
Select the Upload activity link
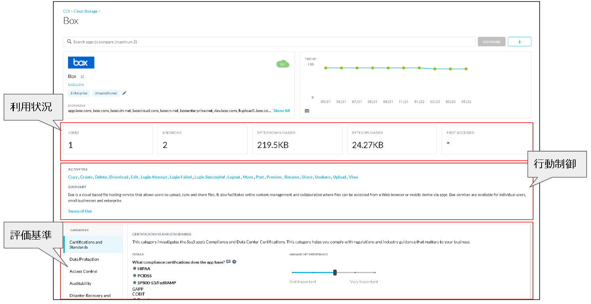pos(340,177)
